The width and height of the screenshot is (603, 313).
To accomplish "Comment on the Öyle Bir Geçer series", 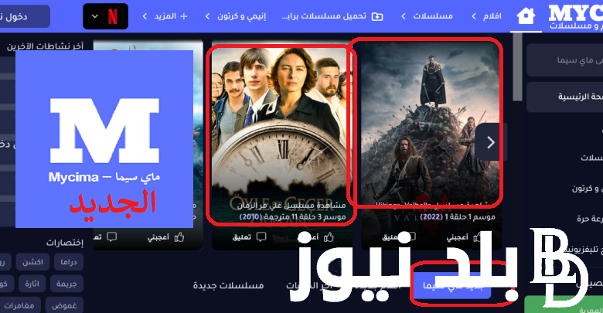I will click(x=250, y=236).
